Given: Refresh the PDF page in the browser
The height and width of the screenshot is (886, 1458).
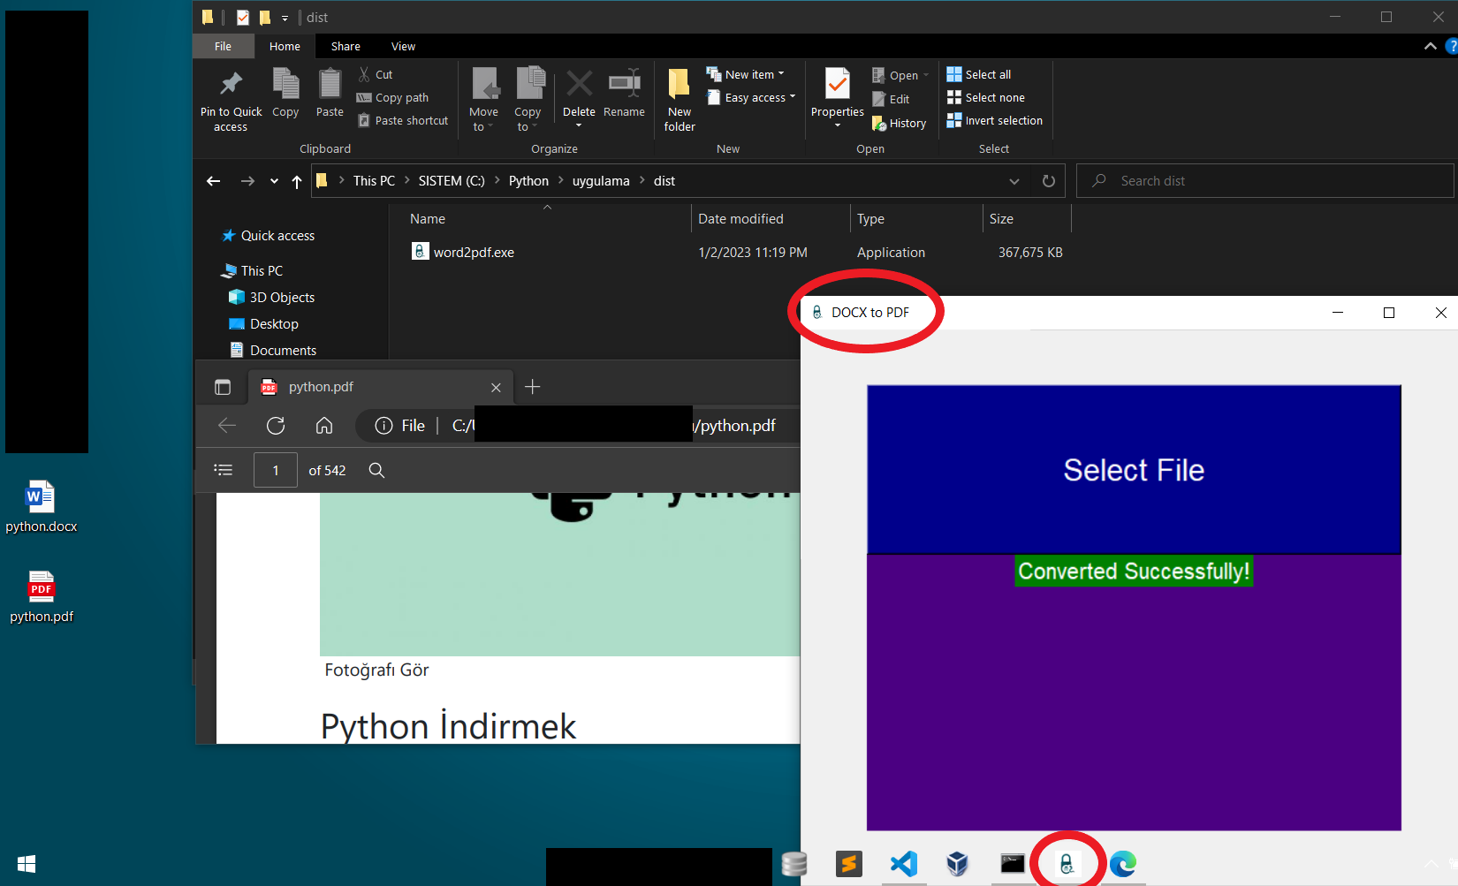Looking at the screenshot, I should click(x=276, y=426).
